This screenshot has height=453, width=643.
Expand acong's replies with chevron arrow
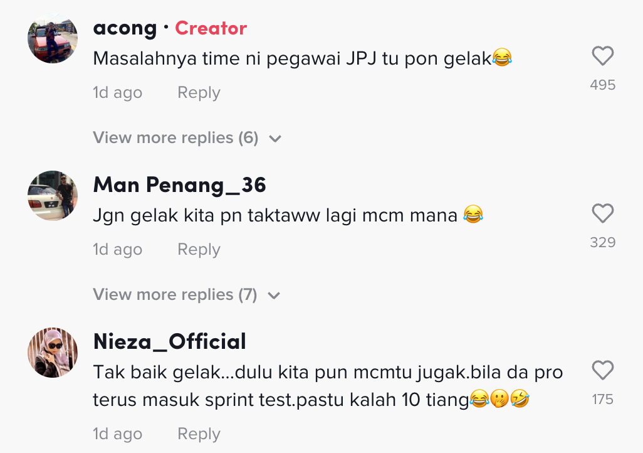pos(274,139)
